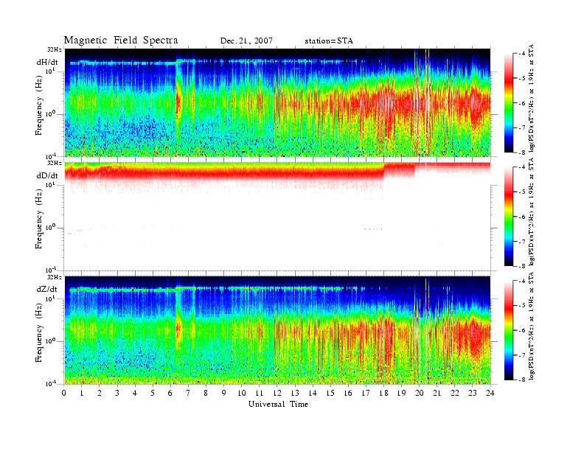Click hour tick '7' on the time axis
The image size is (584, 451).
pos(189,394)
